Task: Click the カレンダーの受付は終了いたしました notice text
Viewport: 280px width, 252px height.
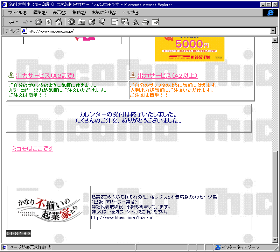Action: click(128, 114)
